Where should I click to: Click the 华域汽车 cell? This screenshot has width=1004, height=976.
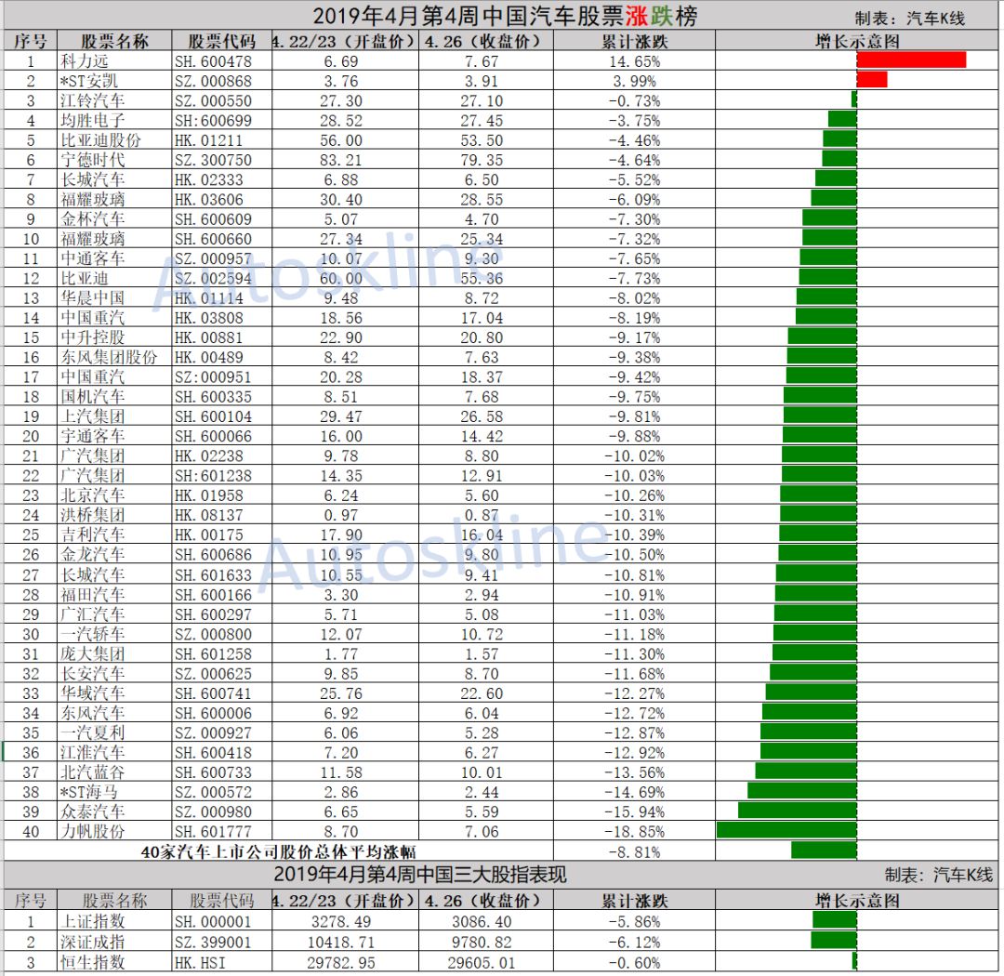[114, 694]
